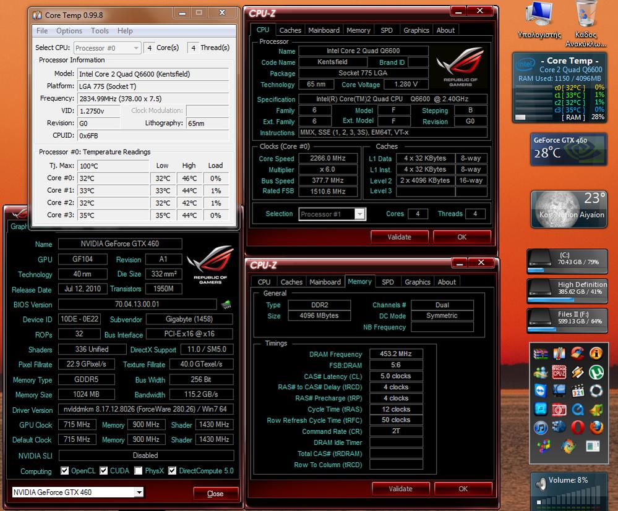The image size is (618, 511).
Task: Launch Opera browser from the launcher
Action: tap(577, 428)
